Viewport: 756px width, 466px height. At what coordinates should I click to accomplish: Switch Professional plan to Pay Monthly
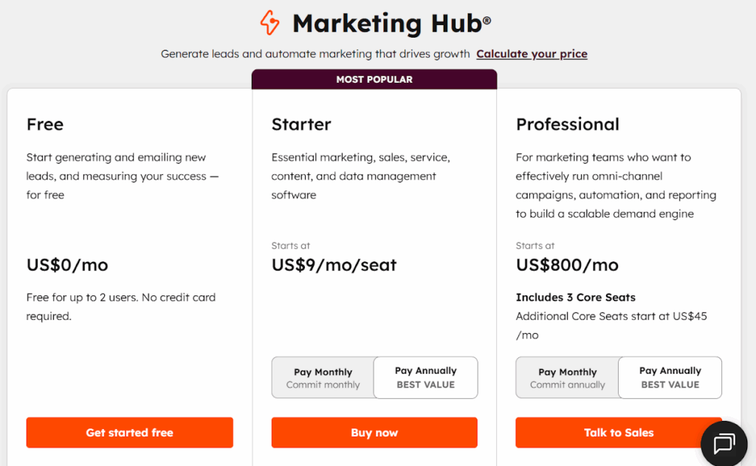(x=567, y=378)
